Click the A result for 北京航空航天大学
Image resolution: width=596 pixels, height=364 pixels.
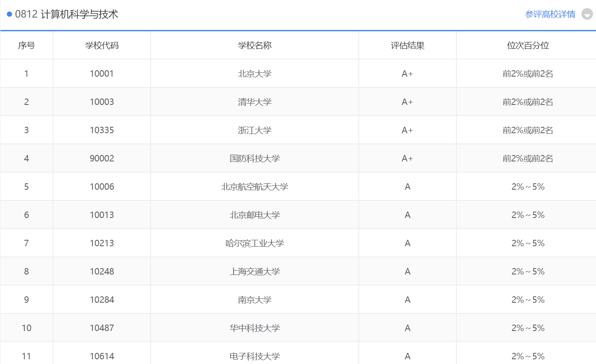pyautogui.click(x=408, y=187)
